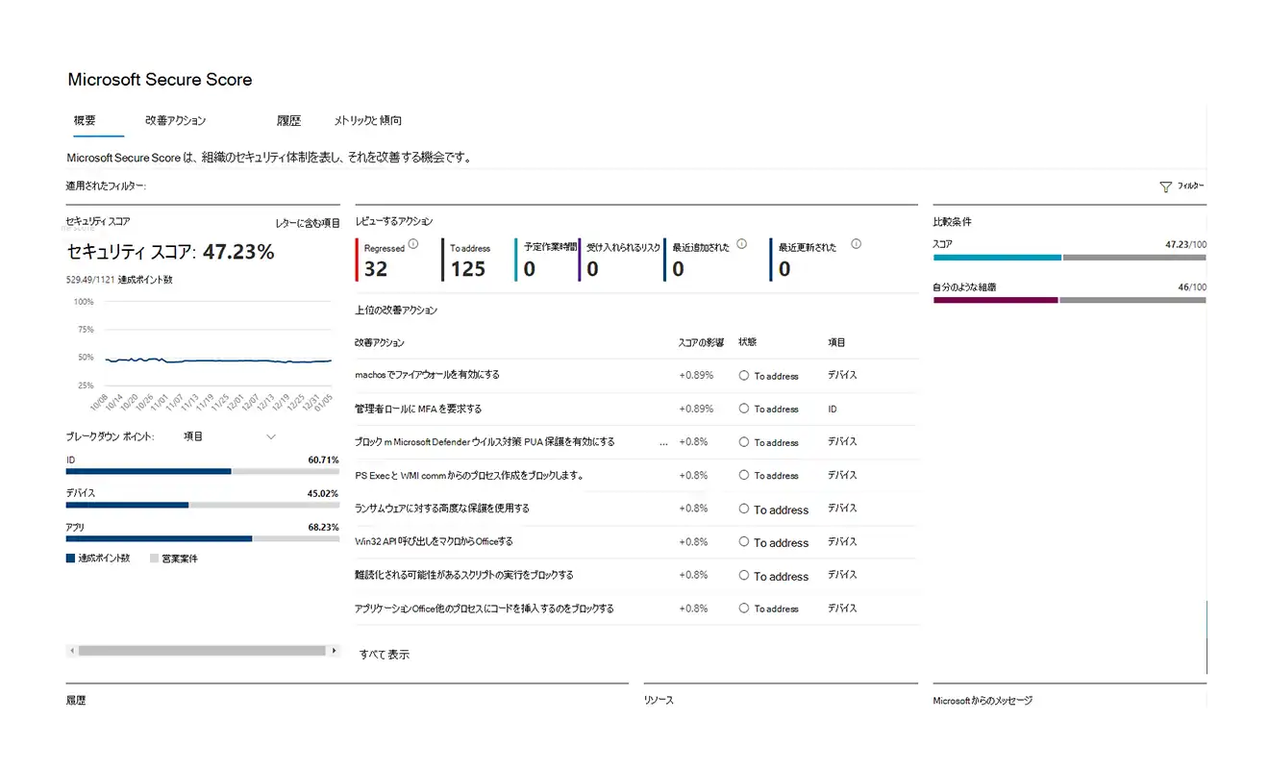The image size is (1269, 770).
Task: Select status circle for Win32 API row
Action: pyautogui.click(x=743, y=542)
